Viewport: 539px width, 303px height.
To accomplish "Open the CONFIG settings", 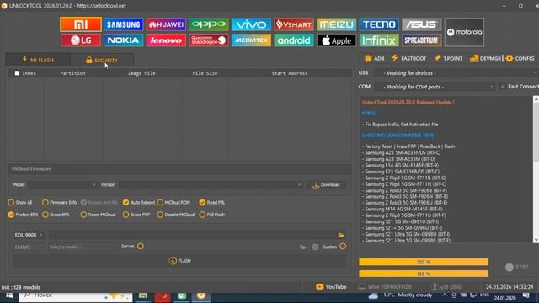I will point(520,58).
